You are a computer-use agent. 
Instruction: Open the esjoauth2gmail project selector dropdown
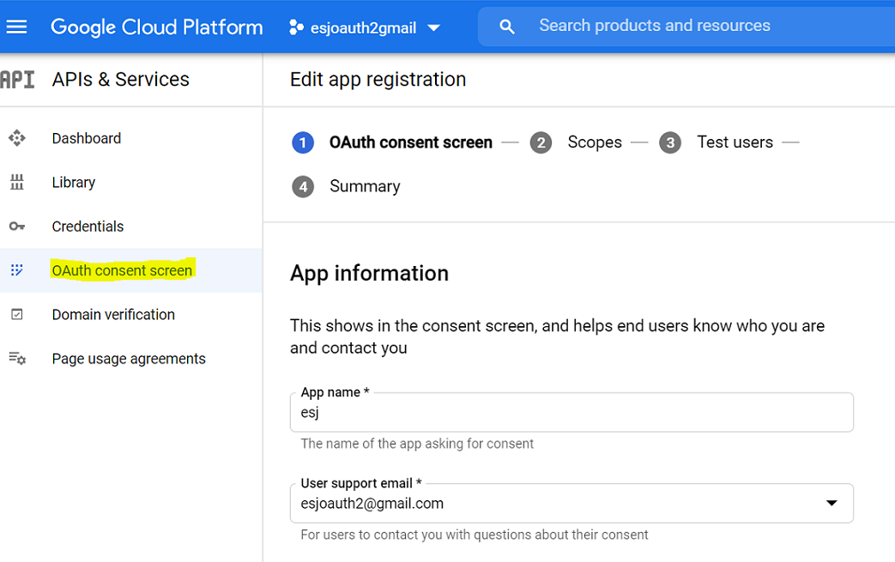pyautogui.click(x=364, y=27)
